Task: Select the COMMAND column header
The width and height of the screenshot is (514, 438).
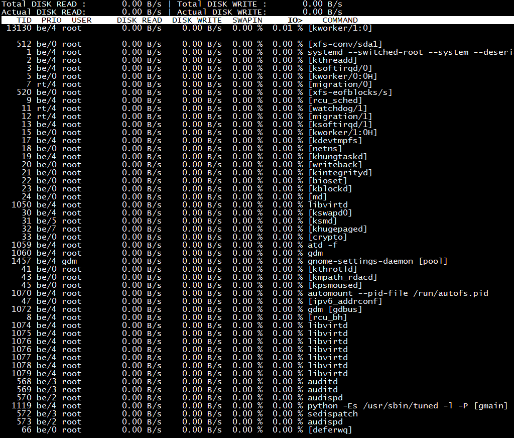Action: (x=340, y=20)
